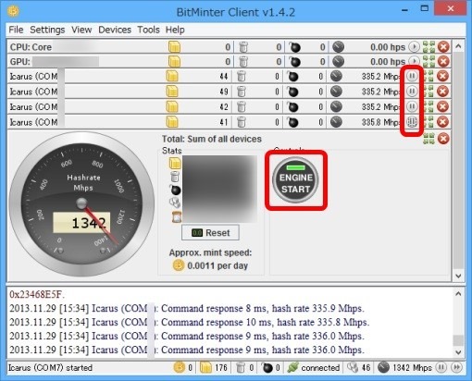This screenshot has width=472, height=381.
Task: Click log pane scroll-down arrow
Action: (458, 352)
